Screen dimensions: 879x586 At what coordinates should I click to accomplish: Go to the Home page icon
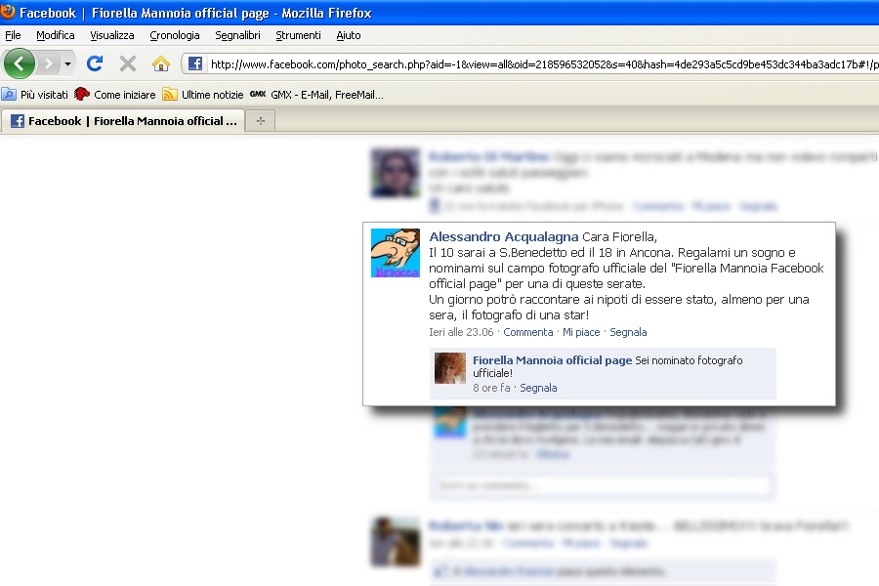161,63
